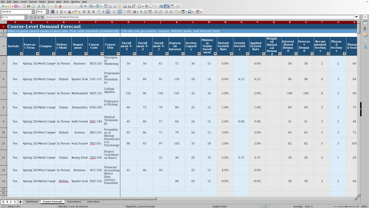Switch to the Dashboard sheet tab
Image resolution: width=369 pixels, height=208 pixels.
(32, 202)
